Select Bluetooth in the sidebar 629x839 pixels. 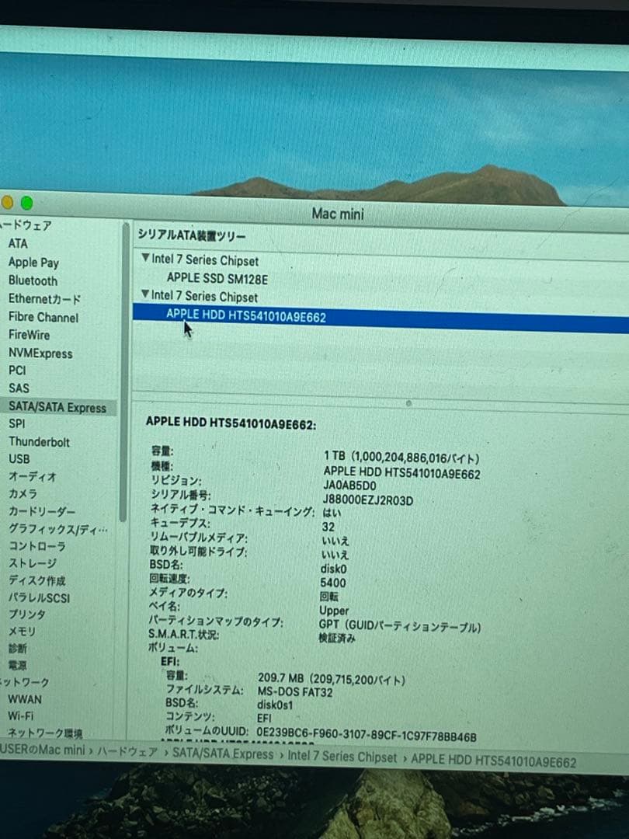pos(33,281)
